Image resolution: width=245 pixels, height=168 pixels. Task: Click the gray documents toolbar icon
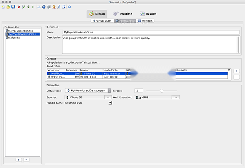coord(49,7)
